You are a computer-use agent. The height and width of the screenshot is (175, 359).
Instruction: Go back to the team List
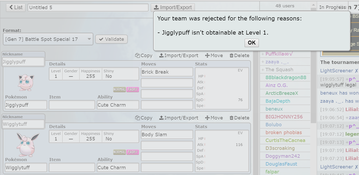pyautogui.click(x=16, y=7)
